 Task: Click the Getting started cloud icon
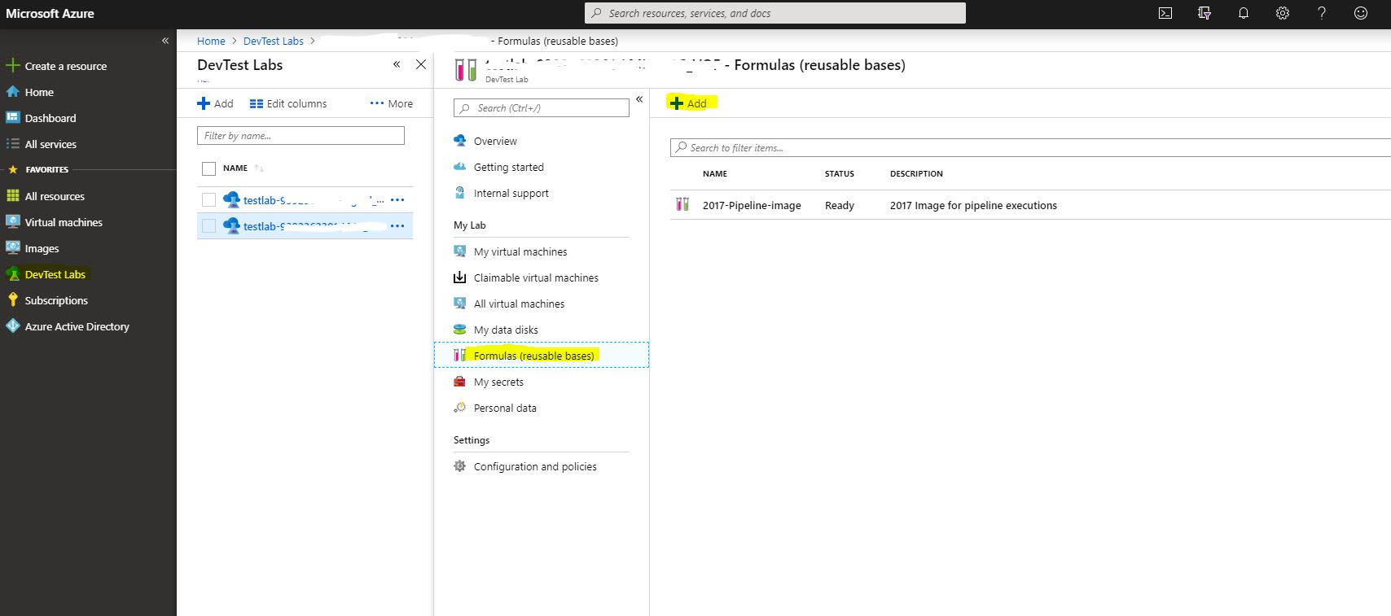[x=459, y=167]
